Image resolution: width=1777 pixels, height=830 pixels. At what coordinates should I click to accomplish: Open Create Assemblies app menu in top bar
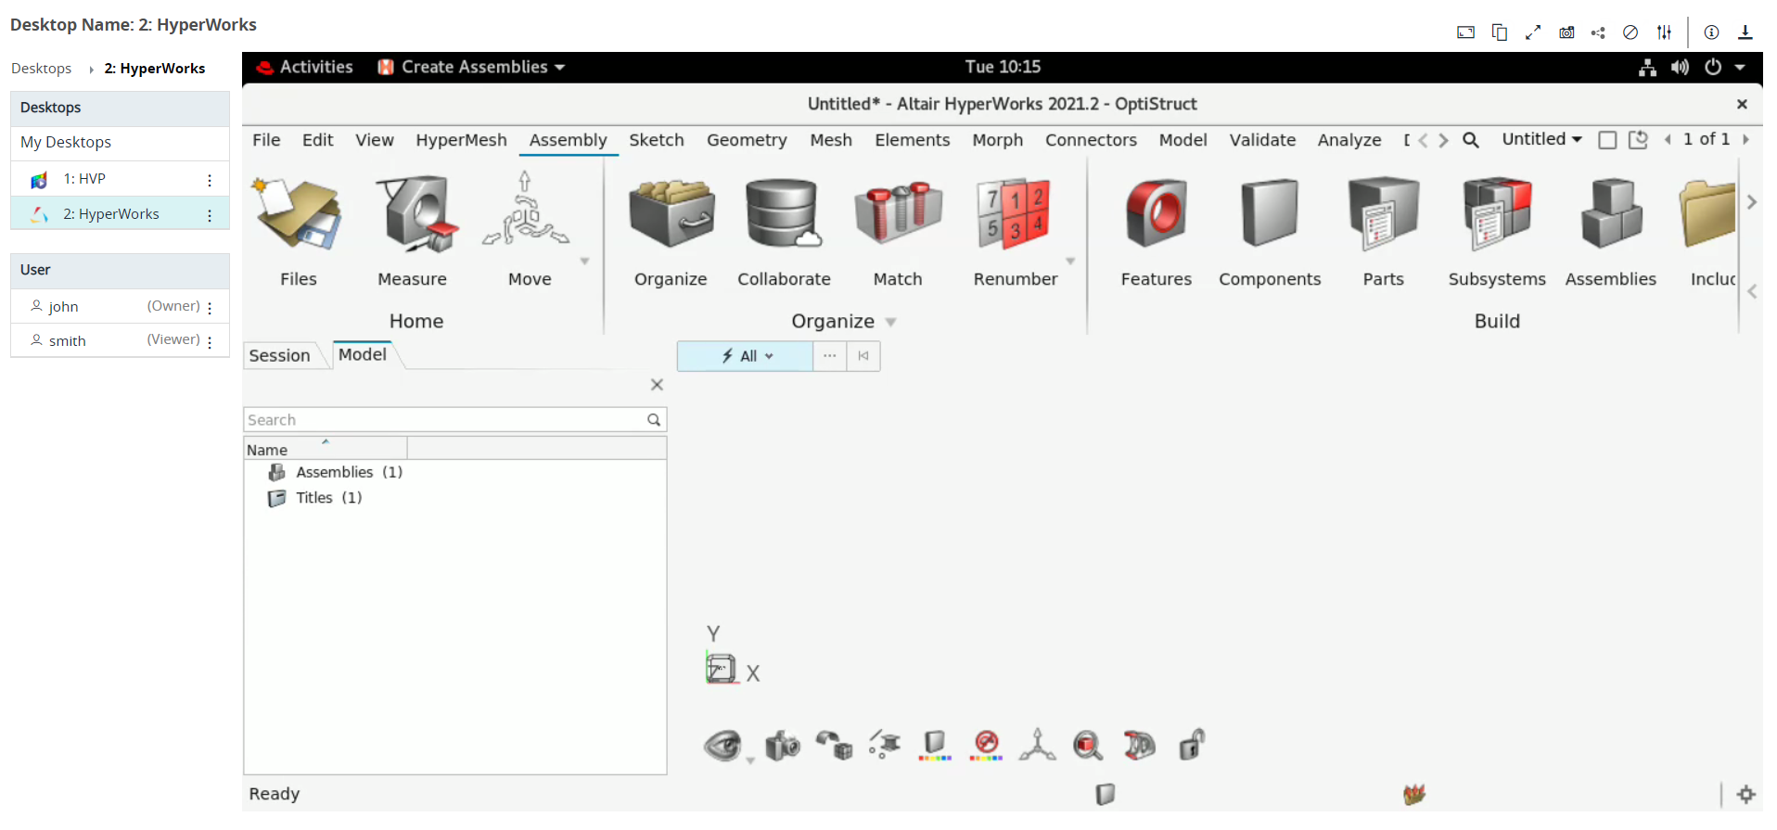[471, 67]
